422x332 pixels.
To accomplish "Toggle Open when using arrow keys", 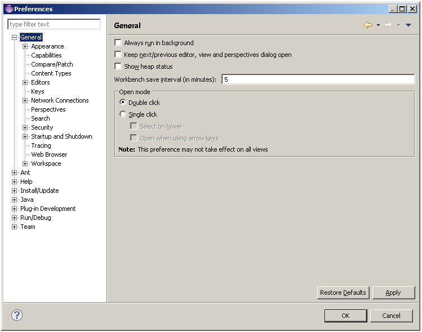I will pyautogui.click(x=134, y=138).
